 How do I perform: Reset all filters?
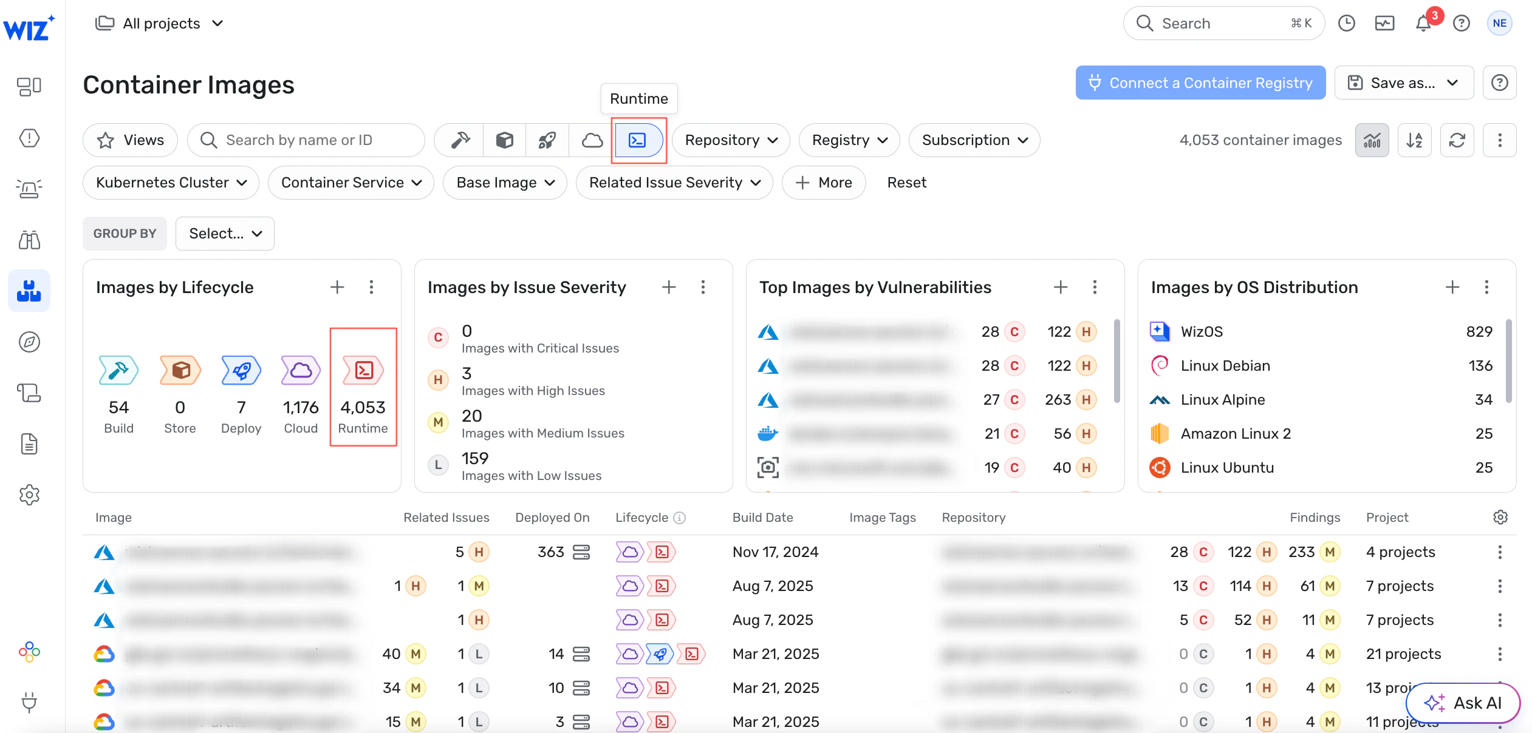(x=906, y=183)
